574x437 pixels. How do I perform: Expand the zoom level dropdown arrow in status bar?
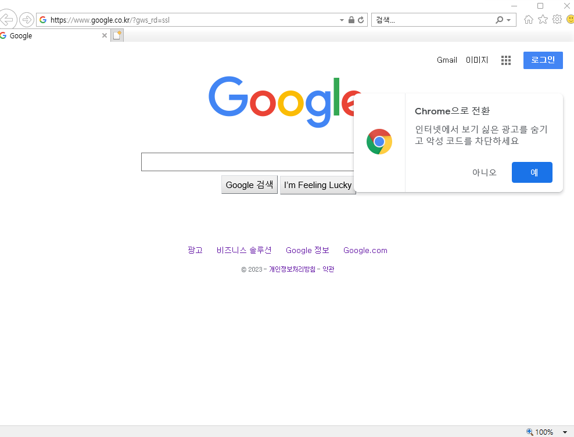click(x=565, y=432)
